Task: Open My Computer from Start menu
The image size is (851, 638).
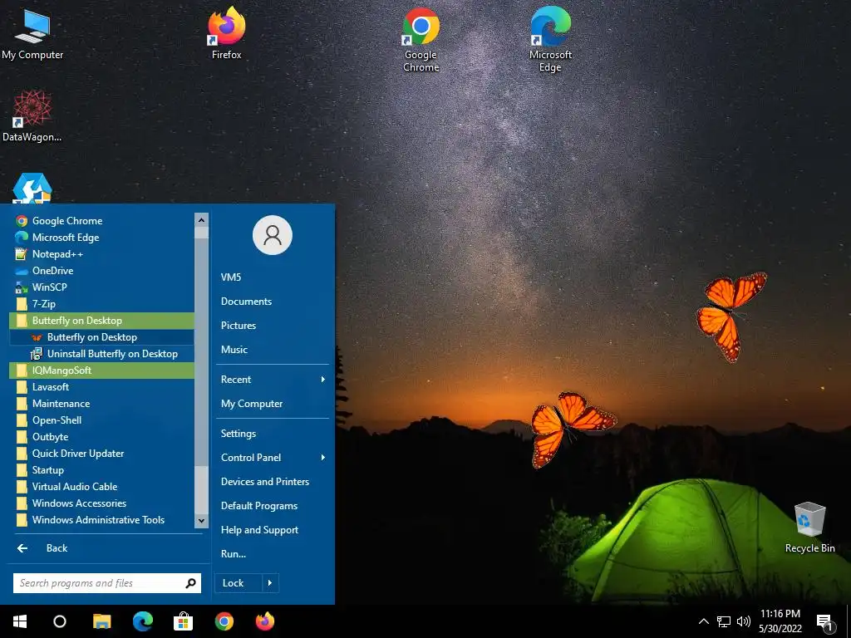Action: [273, 404]
